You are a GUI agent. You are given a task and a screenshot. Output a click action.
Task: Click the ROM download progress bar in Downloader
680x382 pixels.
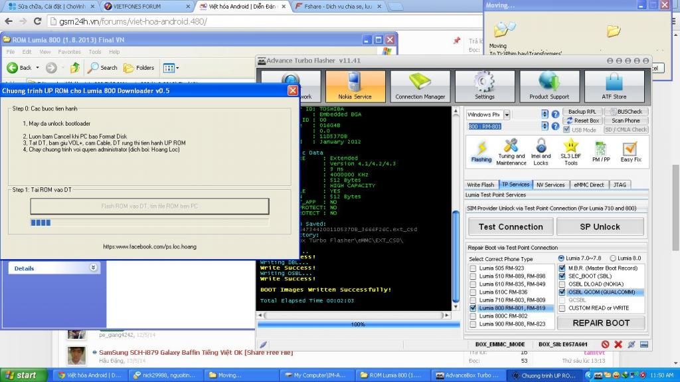(x=149, y=223)
